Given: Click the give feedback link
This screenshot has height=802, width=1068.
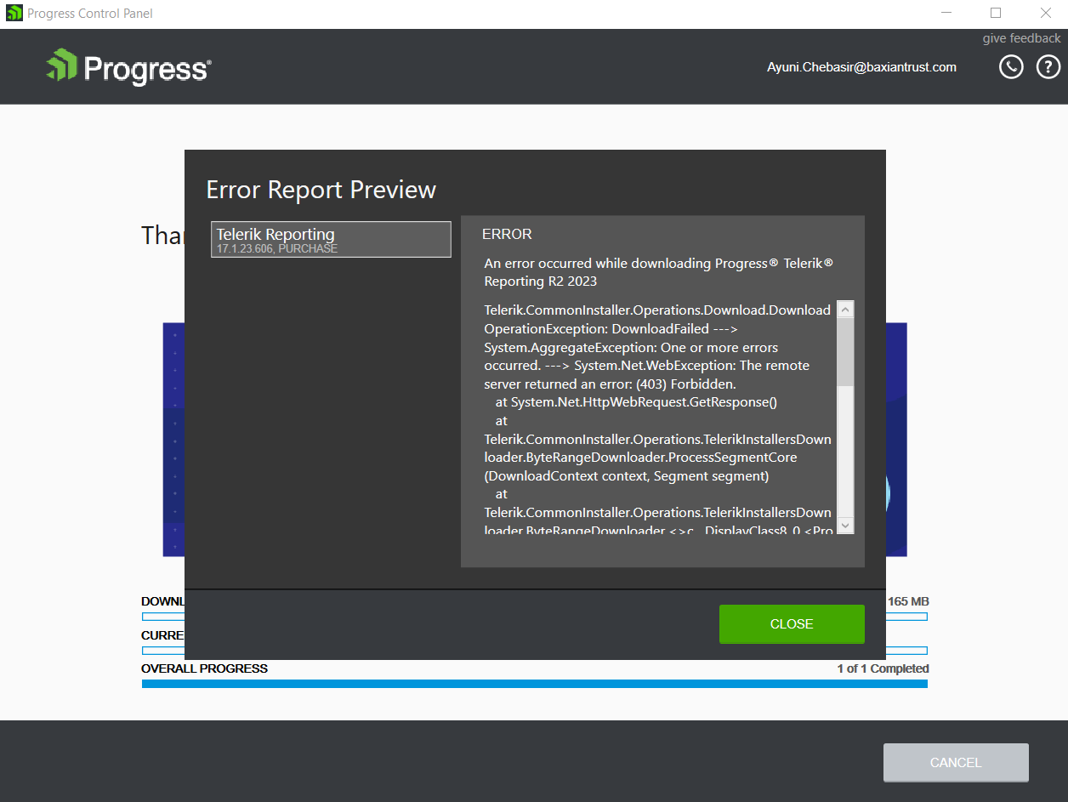Looking at the screenshot, I should [1021, 38].
